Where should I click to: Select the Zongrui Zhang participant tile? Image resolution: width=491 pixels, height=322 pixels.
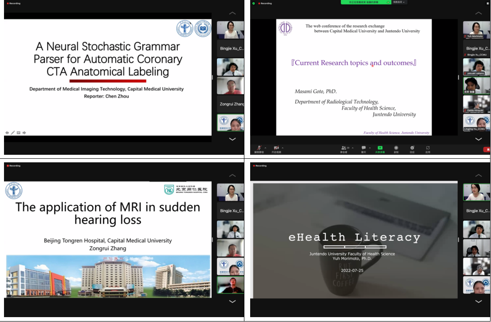[230, 104]
